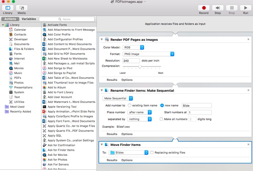Screen dimensions: 253x171
Task: Select the Utilities library category
Action: pyautogui.click(x=19, y=102)
